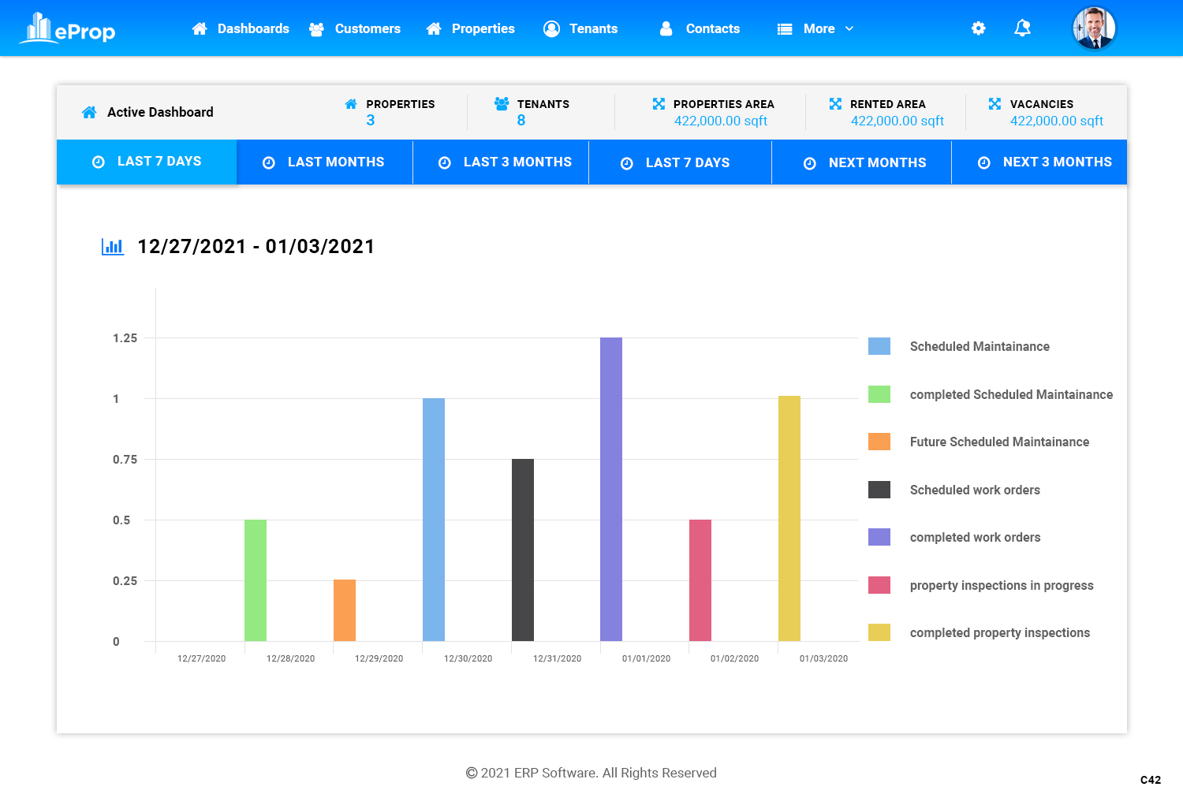Image resolution: width=1183 pixels, height=809 pixels.
Task: Click the property inspections in progress swatch
Action: pos(879,585)
